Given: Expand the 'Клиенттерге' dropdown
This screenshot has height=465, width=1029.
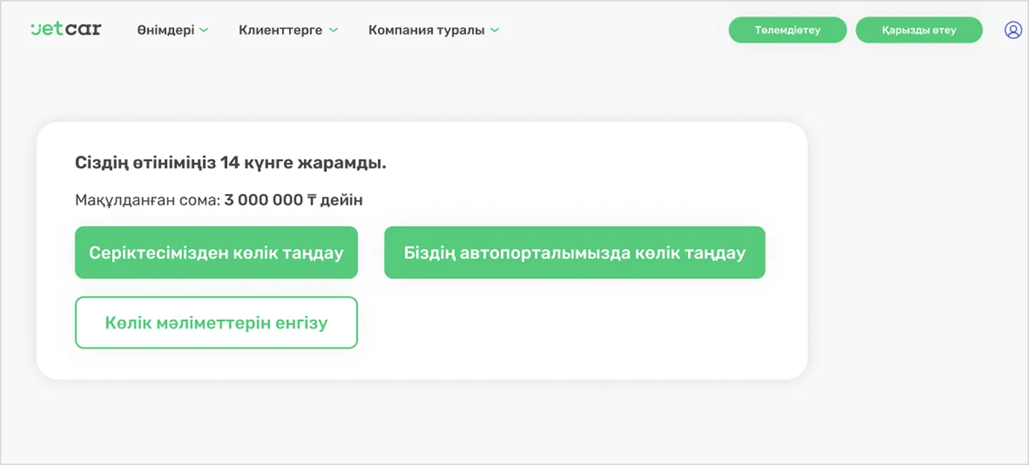Looking at the screenshot, I should (333, 30).
